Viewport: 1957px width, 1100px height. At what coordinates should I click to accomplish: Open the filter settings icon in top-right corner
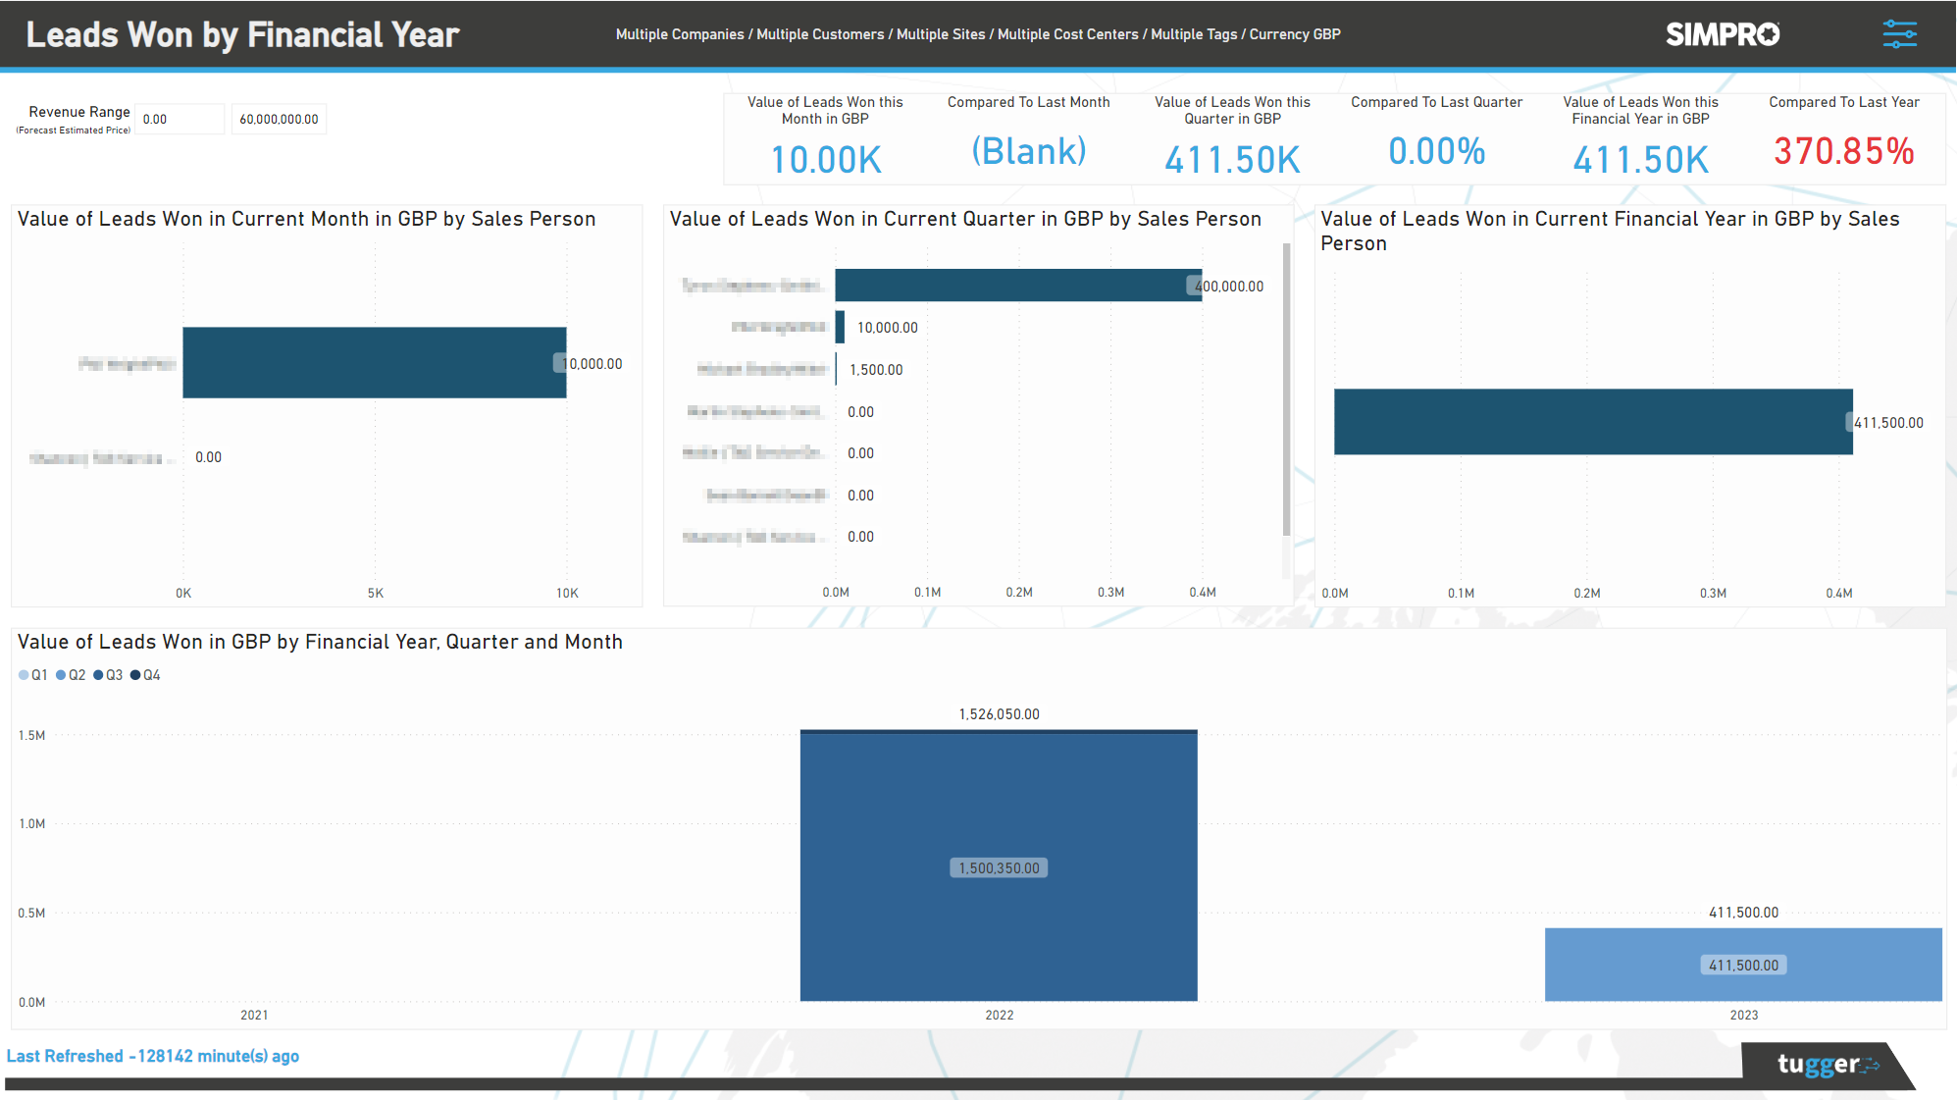[1900, 33]
